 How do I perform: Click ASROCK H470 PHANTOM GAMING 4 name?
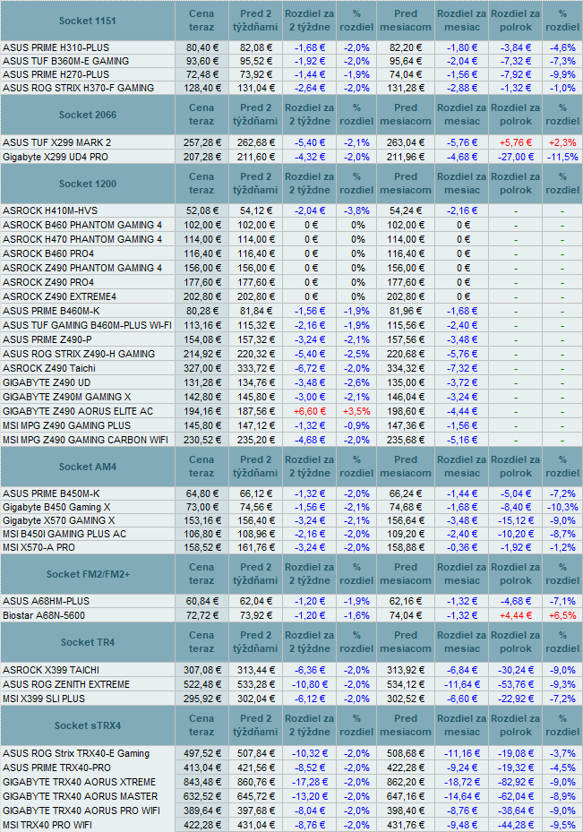[x=82, y=239]
